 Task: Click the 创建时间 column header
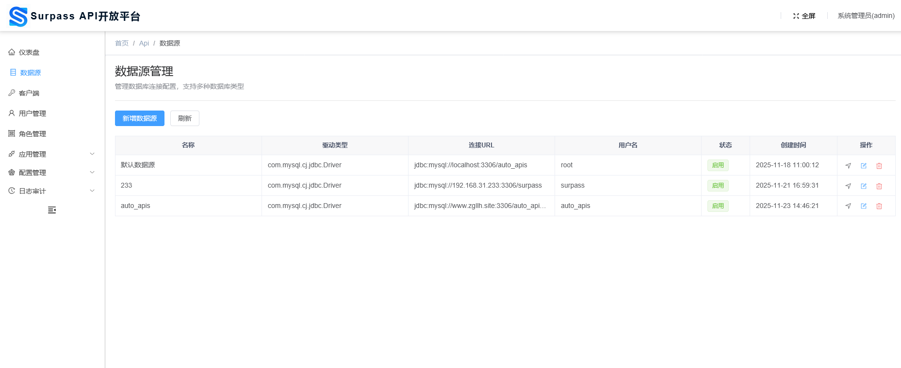(793, 145)
